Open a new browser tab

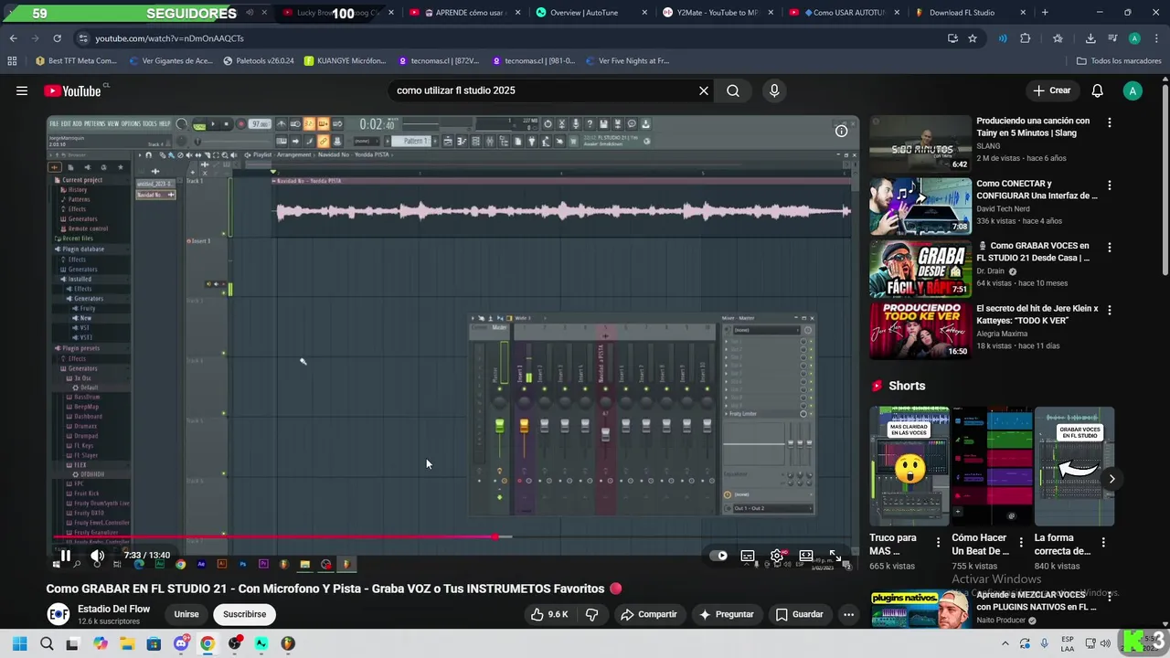pos(1045,13)
